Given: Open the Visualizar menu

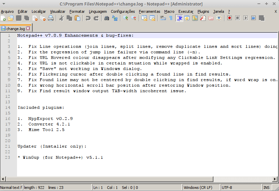Looking at the screenshot, I should click(x=58, y=11).
